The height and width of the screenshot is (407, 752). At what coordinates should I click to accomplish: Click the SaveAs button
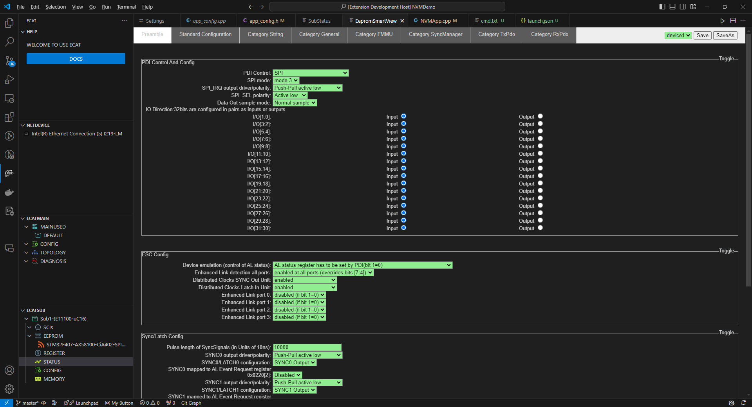pos(725,35)
